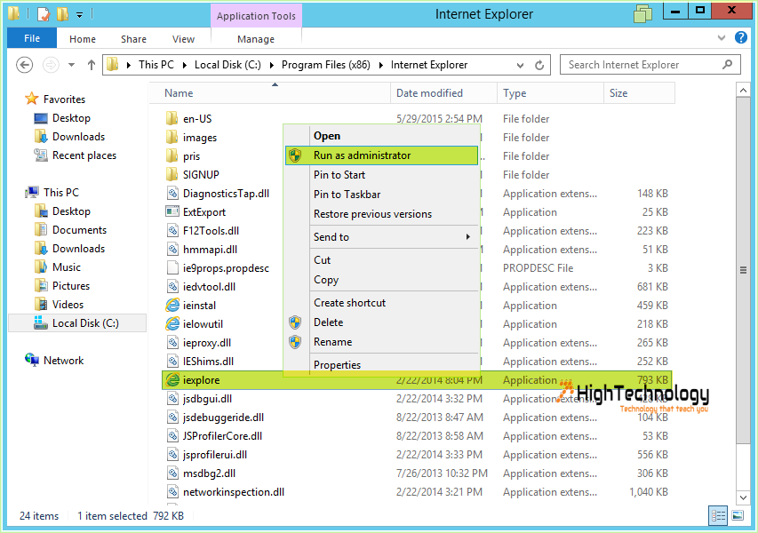Click scrollbar down arrow in file list
The height and width of the screenshot is (533, 758).
pyautogui.click(x=743, y=497)
